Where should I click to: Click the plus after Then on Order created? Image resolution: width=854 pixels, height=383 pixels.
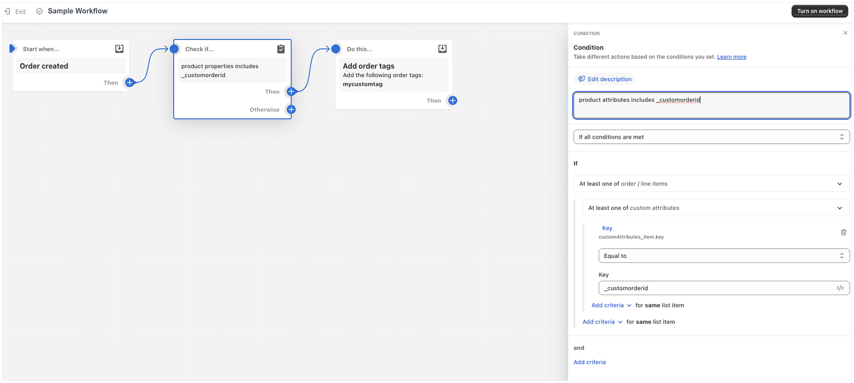[130, 83]
